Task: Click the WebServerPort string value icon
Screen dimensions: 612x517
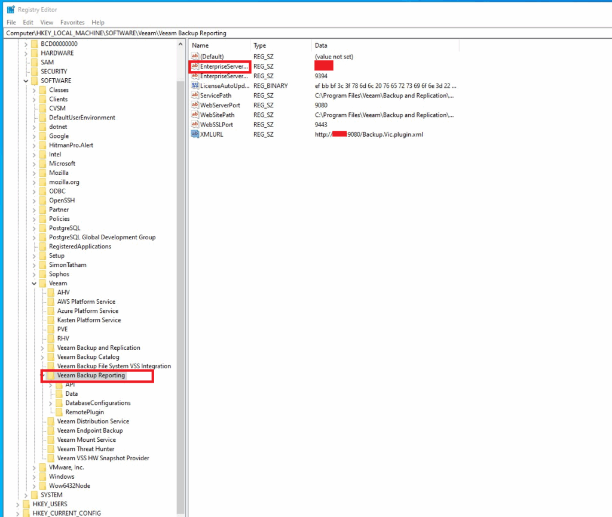Action: [195, 105]
